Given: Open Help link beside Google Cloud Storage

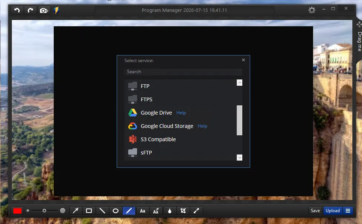Looking at the screenshot, I should [202, 126].
